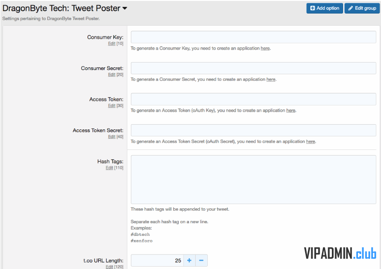This screenshot has height=269, width=381.
Task: Click inside the Hash Tags textarea
Action: click(253, 180)
